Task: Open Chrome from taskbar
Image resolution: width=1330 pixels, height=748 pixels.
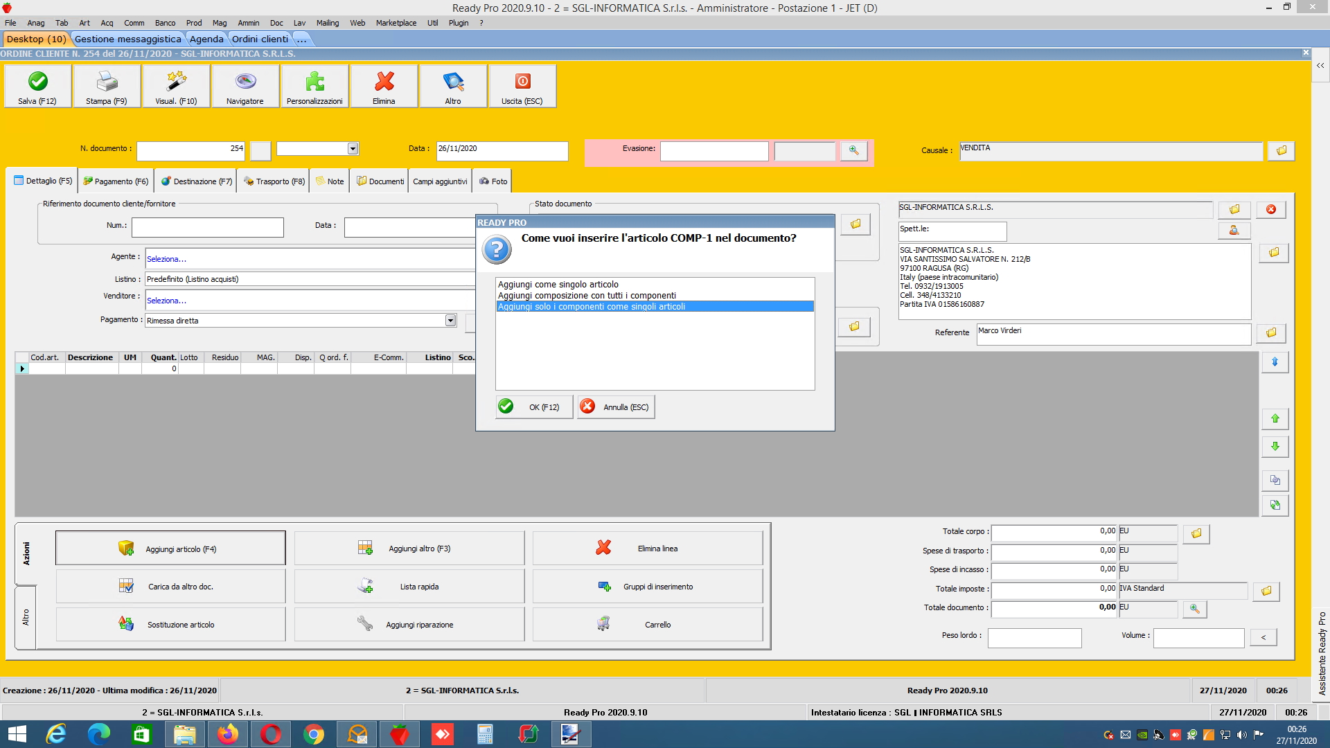Action: (313, 734)
